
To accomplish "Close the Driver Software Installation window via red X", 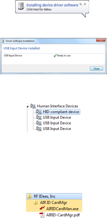I will [101, 40].
